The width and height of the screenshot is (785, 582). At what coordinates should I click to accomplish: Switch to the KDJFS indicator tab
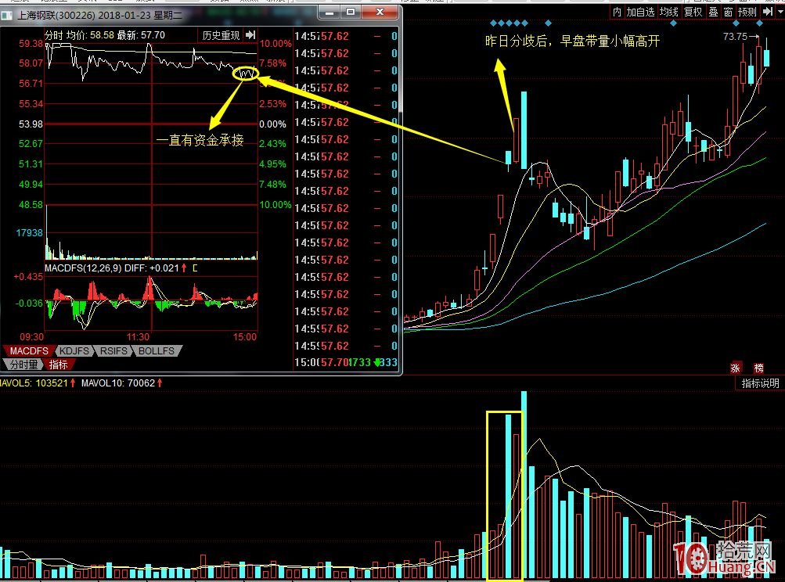[x=74, y=351]
